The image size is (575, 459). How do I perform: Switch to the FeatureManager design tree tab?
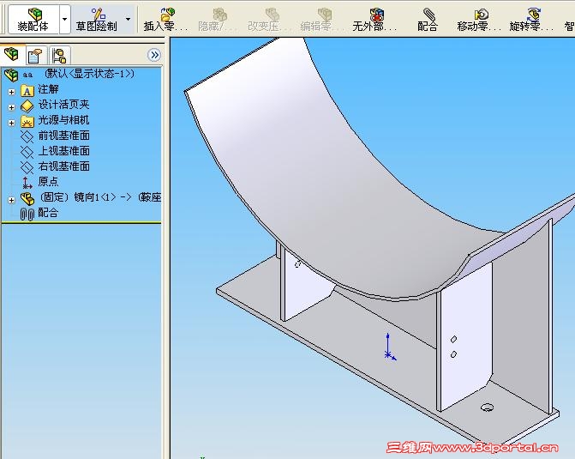12,55
